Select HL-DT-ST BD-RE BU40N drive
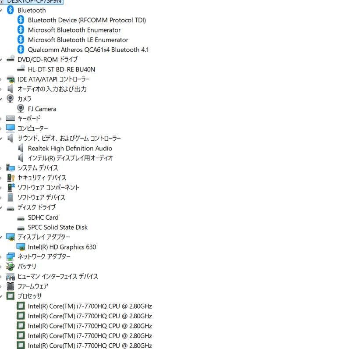The height and width of the screenshot is (349, 347). pos(61,69)
